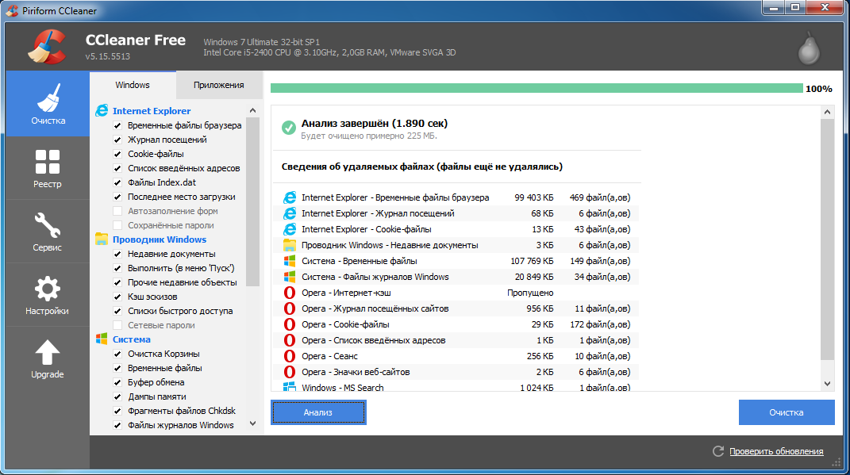This screenshot has width=850, height=475.
Task: Click up arrow of options list scrollbar
Action: [252, 110]
